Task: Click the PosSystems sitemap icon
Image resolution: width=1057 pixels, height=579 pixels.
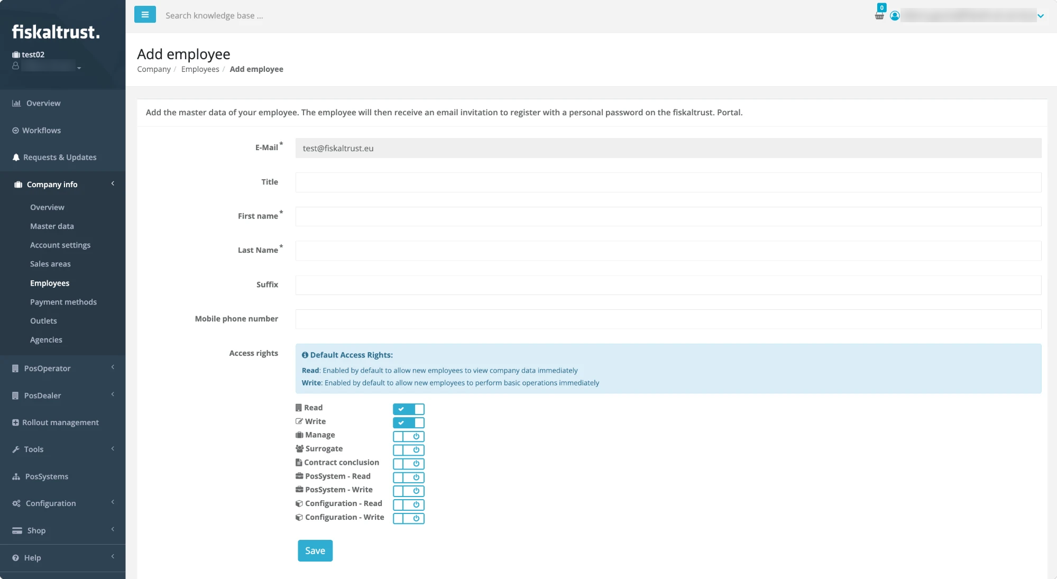Action: point(16,476)
